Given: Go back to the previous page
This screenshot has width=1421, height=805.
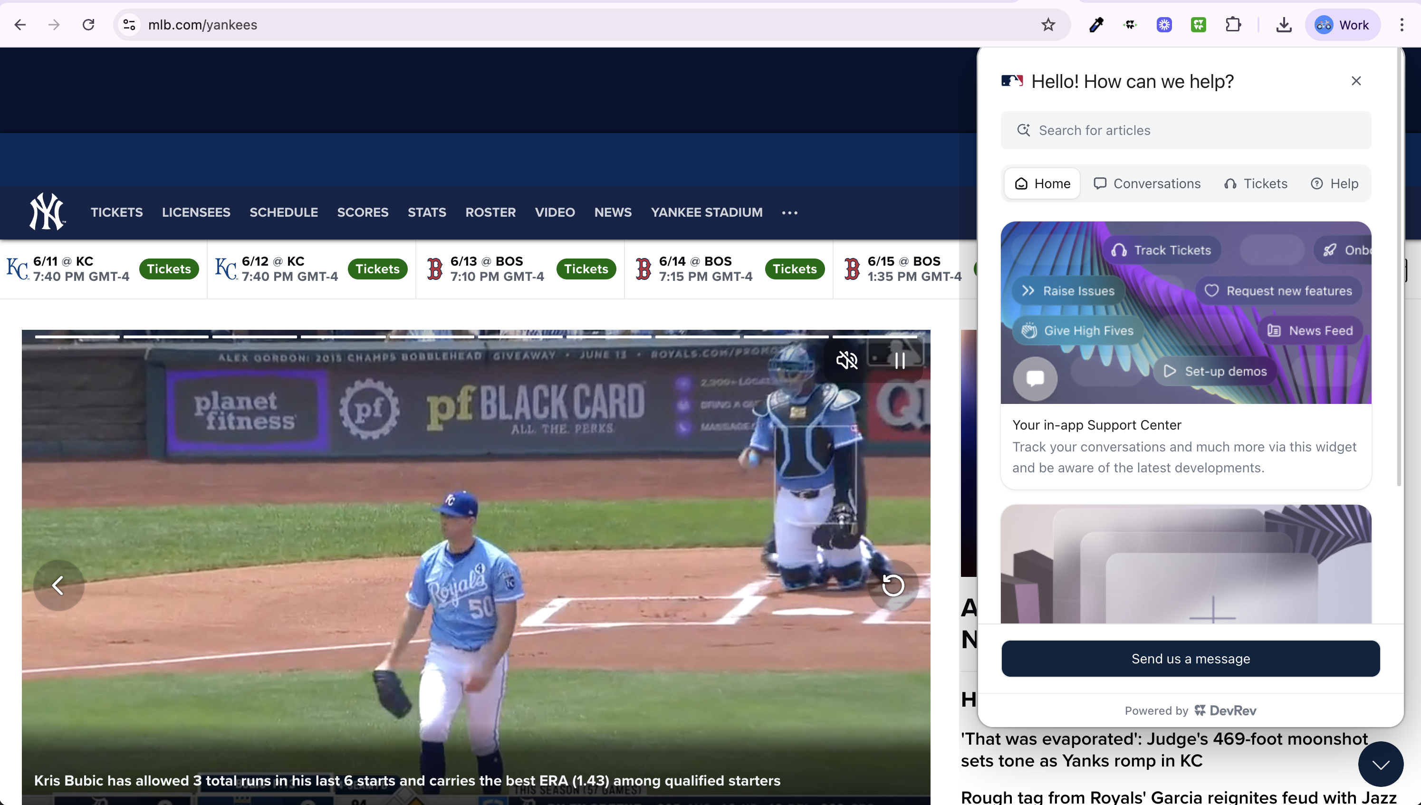Looking at the screenshot, I should (20, 25).
